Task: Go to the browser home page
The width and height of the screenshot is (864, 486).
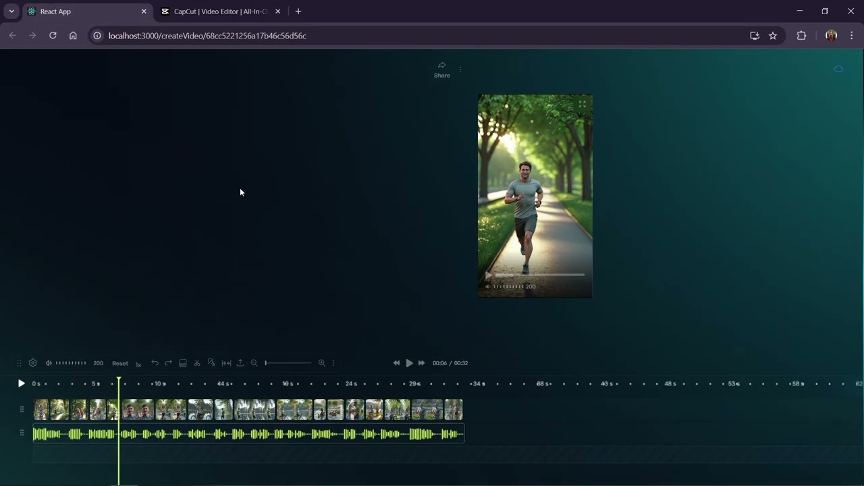Action: pos(73,36)
